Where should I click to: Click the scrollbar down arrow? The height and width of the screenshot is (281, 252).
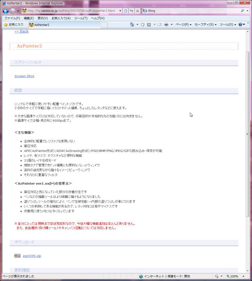coord(248,271)
